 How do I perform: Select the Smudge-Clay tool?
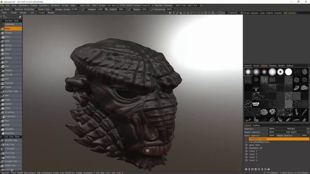[11, 161]
